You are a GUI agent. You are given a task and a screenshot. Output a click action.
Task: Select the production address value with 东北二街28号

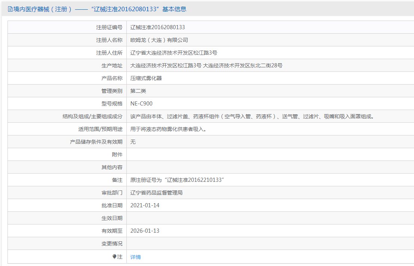pyautogui.click(x=206, y=65)
